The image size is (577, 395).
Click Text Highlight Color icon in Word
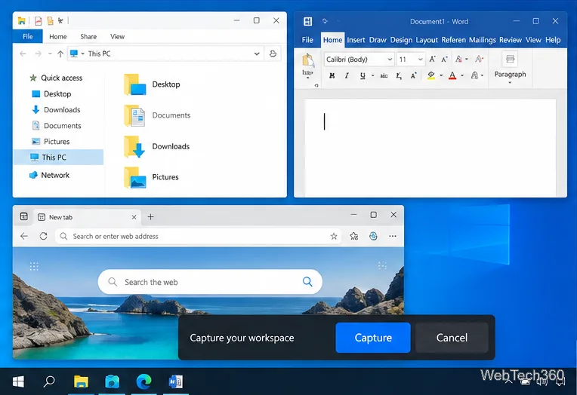(x=431, y=75)
